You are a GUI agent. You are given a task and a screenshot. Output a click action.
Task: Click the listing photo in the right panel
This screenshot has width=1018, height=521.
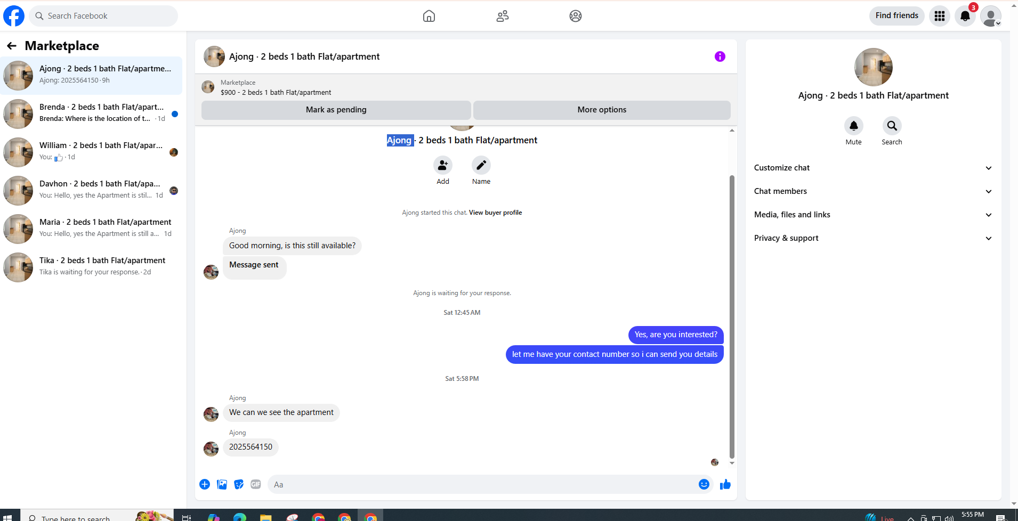(874, 67)
